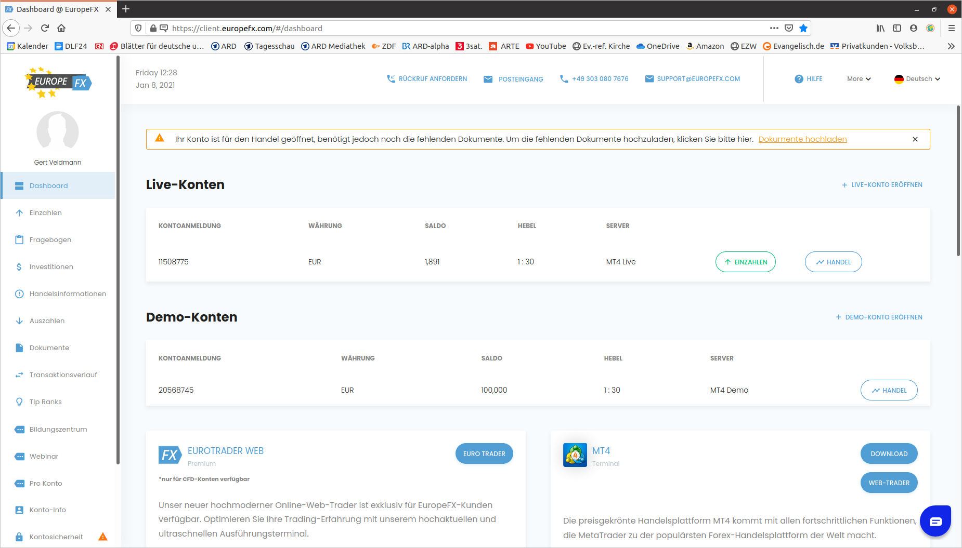
Task: Click the Posteingang envelope icon
Action: (x=488, y=79)
